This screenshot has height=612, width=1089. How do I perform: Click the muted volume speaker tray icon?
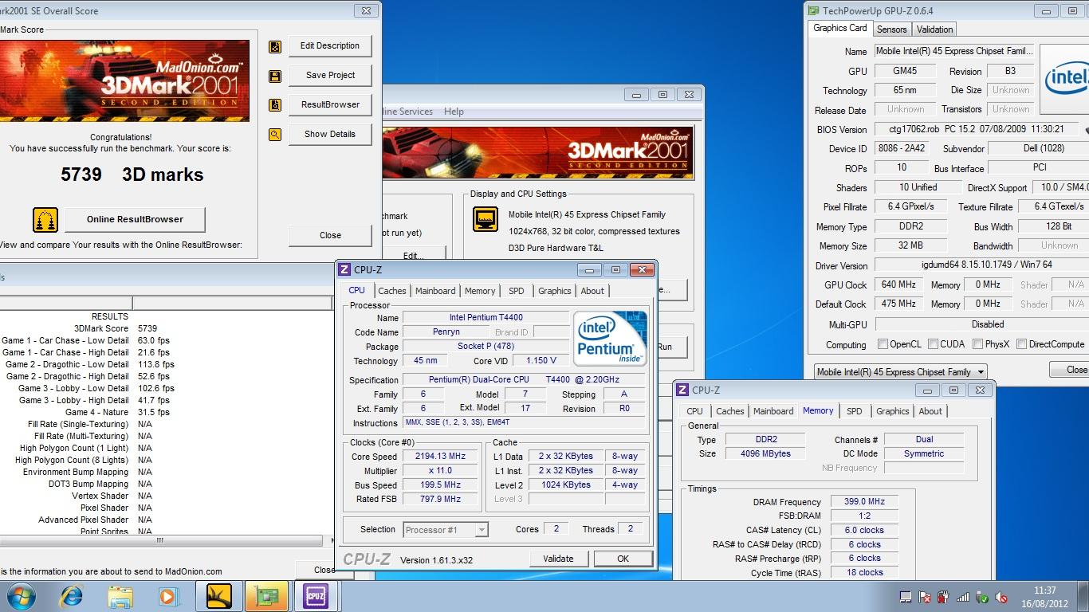tap(1001, 597)
